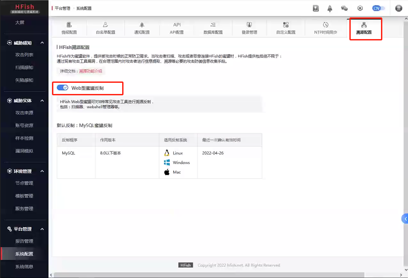The height and width of the screenshot is (278, 408).
Task: Click the 威胁实体 shield icon in sidebar
Action: click(10, 101)
